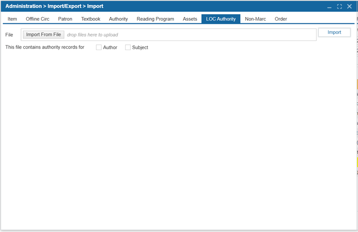Screen dimensions: 358x232
Task: Click the Administration breadcrumb title bar
Action: 54,7
